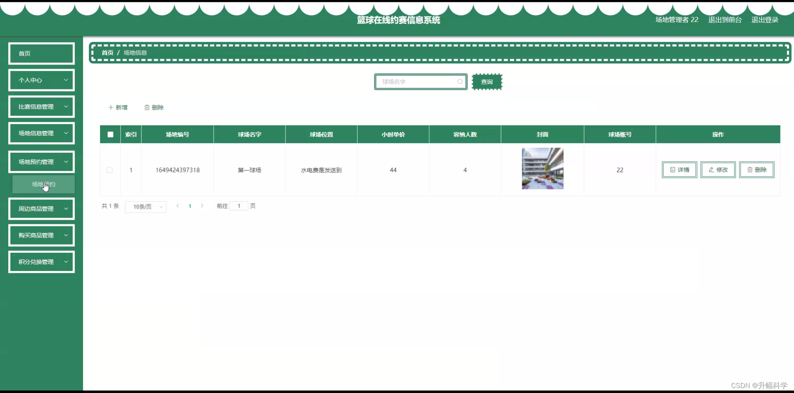Image resolution: width=794 pixels, height=393 pixels.
Task: Check the checkbox for row index 1
Action: [x=110, y=170]
